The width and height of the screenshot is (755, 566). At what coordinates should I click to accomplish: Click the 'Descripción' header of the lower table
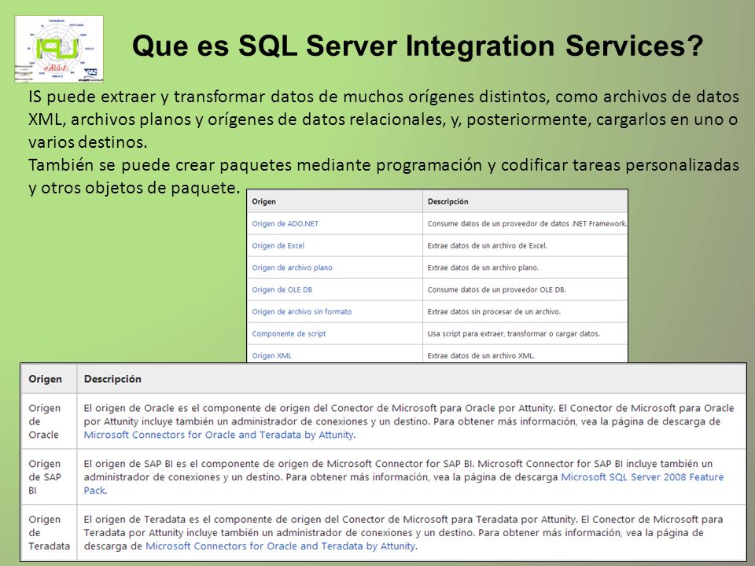[x=112, y=379]
